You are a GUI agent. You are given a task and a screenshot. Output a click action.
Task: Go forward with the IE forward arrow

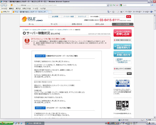click(5, 5)
